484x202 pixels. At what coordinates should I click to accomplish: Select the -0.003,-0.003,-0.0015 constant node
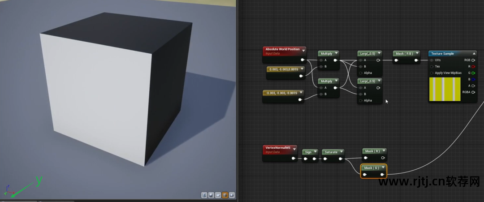point(283,96)
